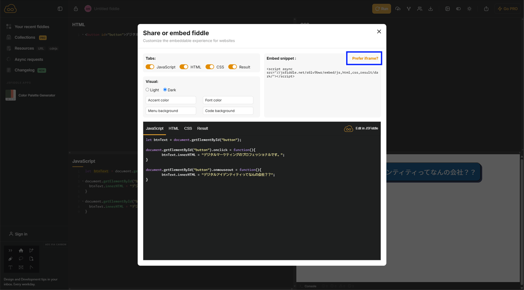Click the fork icon in the header toolbar
Image resolution: width=524 pixels, height=290 pixels.
[x=409, y=9]
